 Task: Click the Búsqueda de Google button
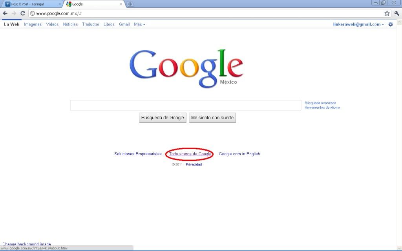click(163, 118)
